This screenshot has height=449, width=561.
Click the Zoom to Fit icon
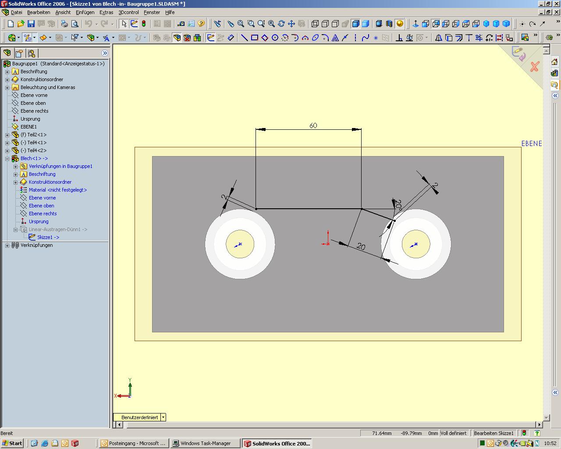click(x=241, y=24)
